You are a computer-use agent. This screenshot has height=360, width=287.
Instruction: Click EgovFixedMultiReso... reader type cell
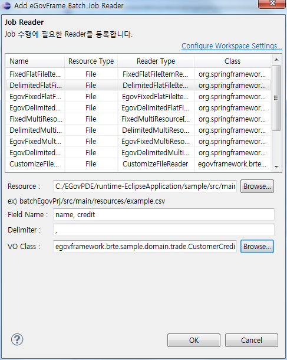156,142
